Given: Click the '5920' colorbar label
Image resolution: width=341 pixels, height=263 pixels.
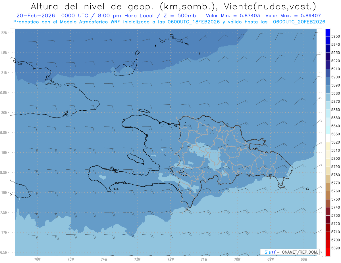Looking at the screenshot, I should pos(336,61).
